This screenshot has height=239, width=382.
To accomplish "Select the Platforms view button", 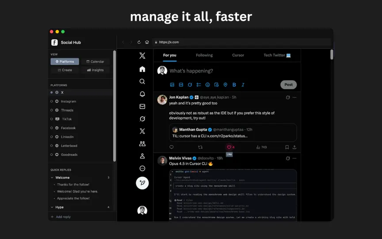I will (65, 62).
